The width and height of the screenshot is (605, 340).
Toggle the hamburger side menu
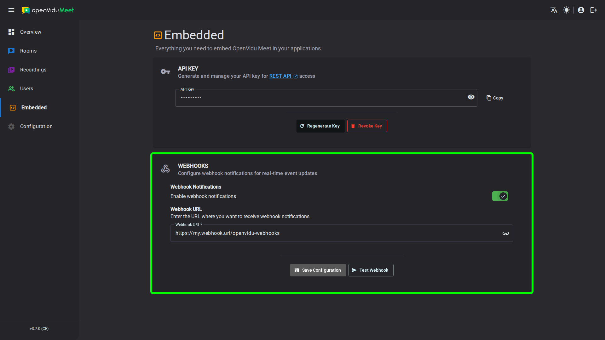tap(11, 10)
